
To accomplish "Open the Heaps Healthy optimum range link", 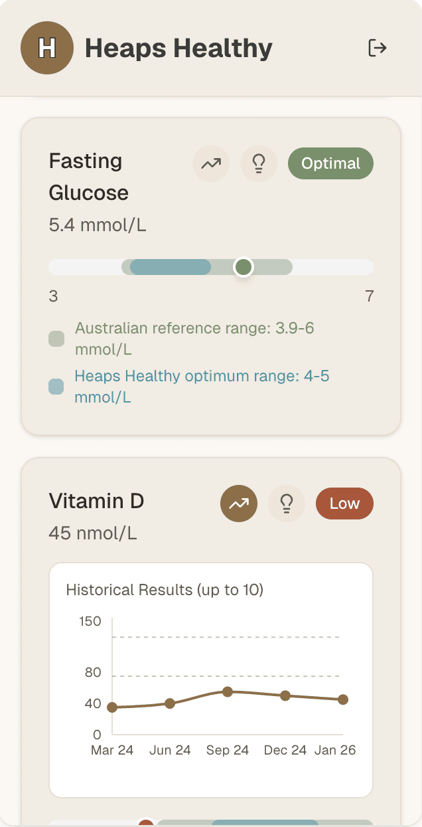I will pos(200,385).
